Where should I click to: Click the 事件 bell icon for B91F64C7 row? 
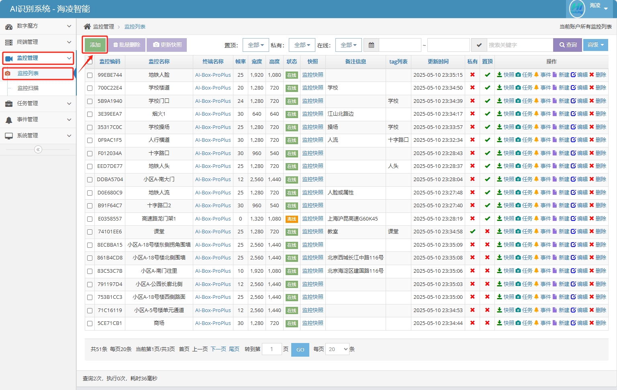tap(536, 205)
